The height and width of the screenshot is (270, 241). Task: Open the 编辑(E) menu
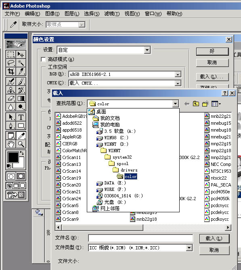coord(32,14)
